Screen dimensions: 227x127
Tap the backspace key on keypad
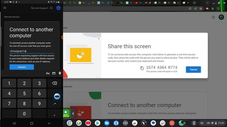(54, 83)
